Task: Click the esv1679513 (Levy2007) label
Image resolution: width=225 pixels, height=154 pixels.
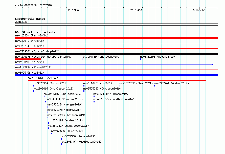Action: click(x=43, y=78)
